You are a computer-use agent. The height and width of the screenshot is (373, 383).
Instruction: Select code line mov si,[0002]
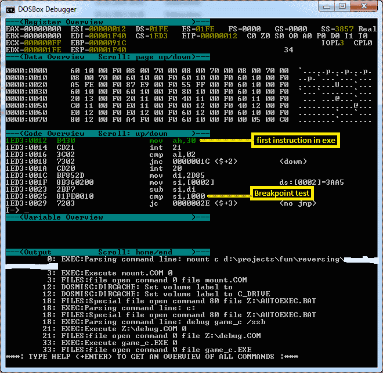(x=175, y=182)
